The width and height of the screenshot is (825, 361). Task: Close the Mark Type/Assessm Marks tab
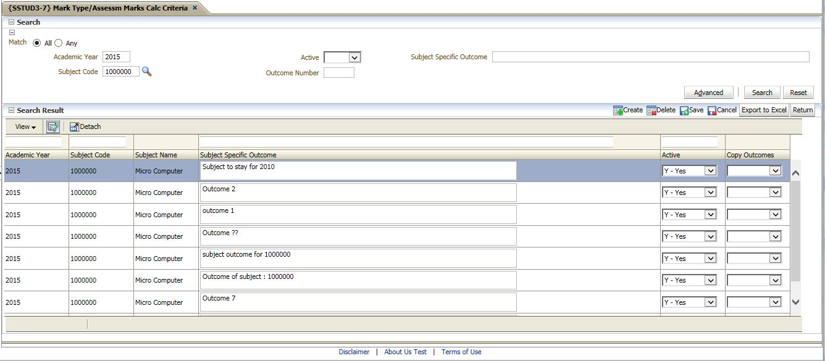click(195, 8)
